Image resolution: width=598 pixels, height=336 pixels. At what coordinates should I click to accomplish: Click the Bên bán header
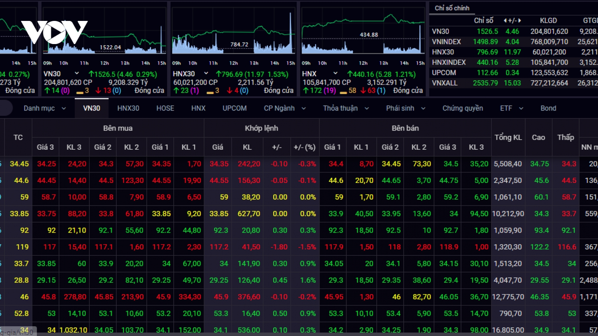pyautogui.click(x=405, y=128)
